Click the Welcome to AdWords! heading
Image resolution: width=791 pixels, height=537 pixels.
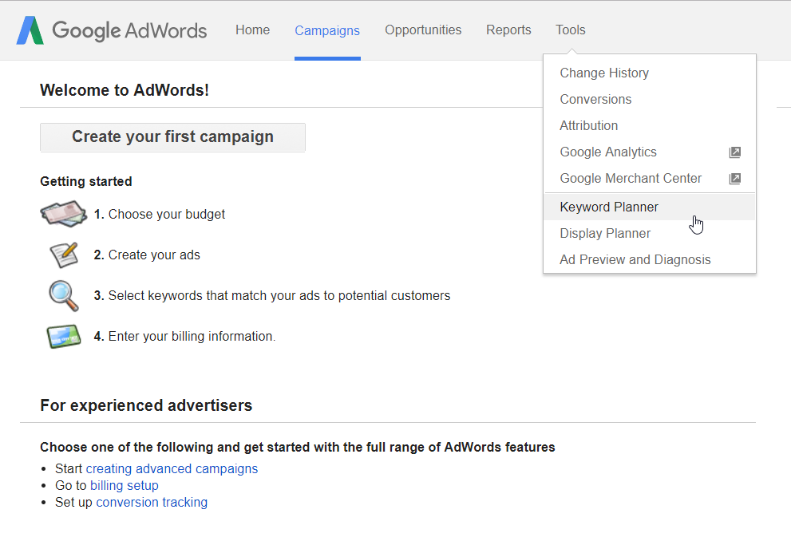(124, 90)
